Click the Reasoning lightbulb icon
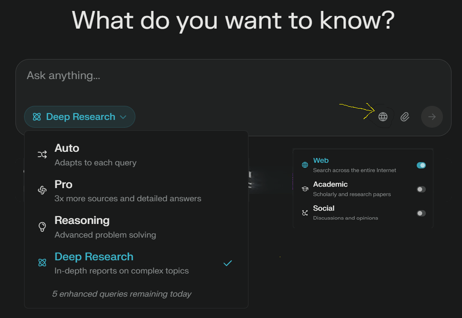462x318 pixels. click(x=42, y=227)
